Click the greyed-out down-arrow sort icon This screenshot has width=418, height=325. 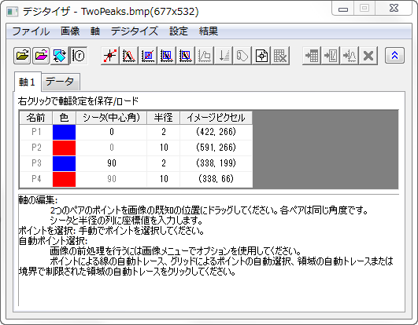point(224,56)
